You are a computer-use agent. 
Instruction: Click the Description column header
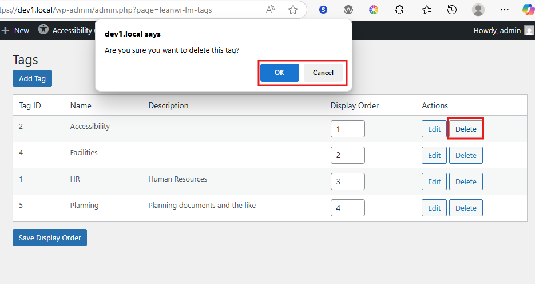[168, 105]
